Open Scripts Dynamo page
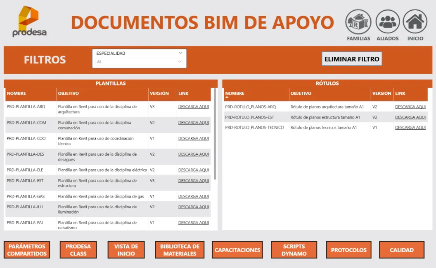This screenshot has height=268, width=436. point(294,250)
